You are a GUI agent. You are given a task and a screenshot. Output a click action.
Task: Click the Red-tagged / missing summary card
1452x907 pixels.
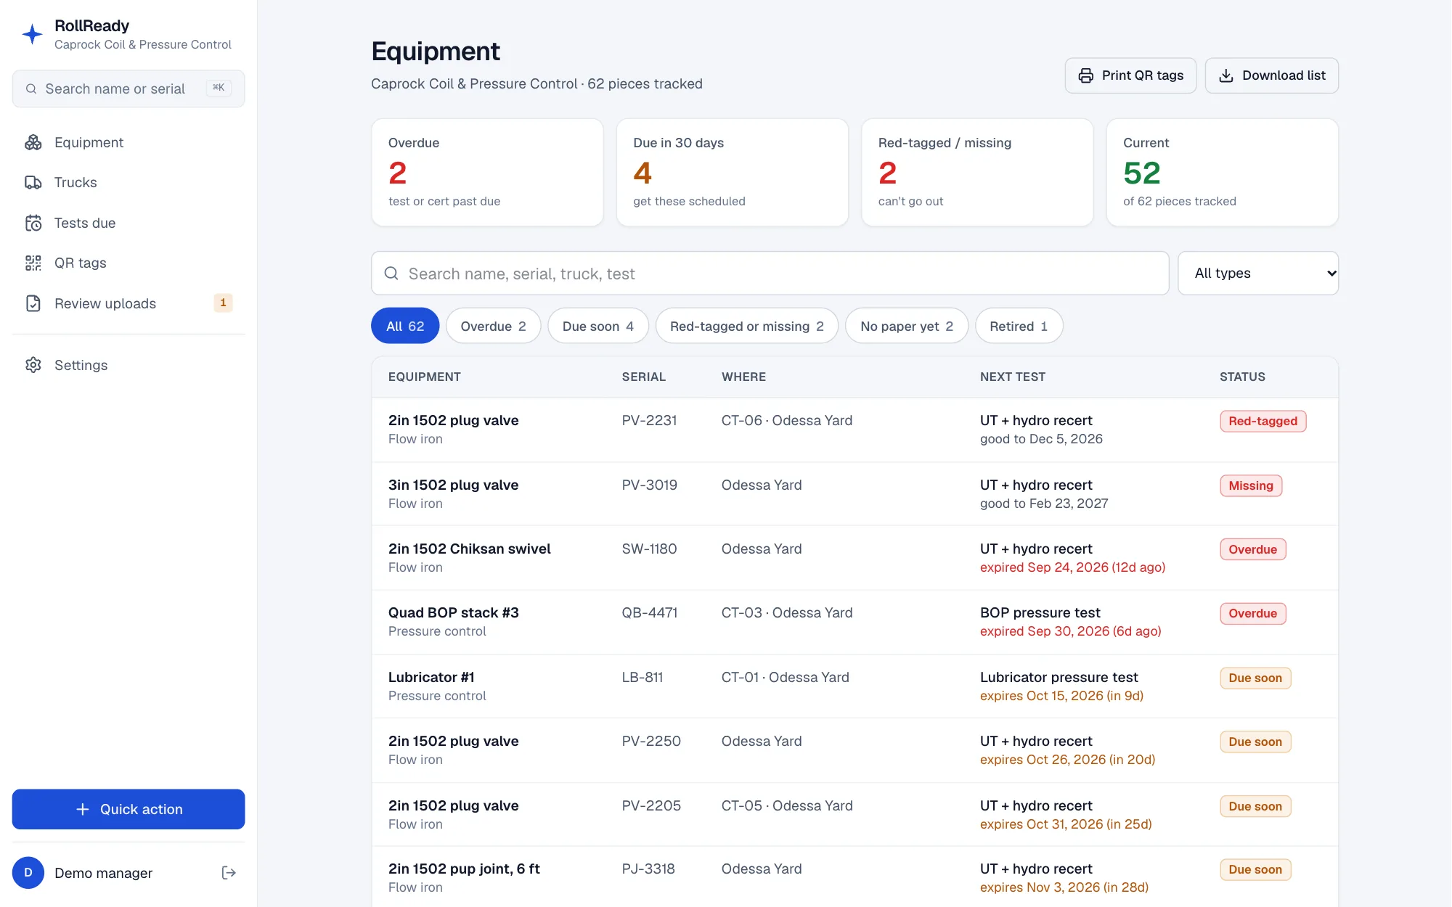(977, 173)
